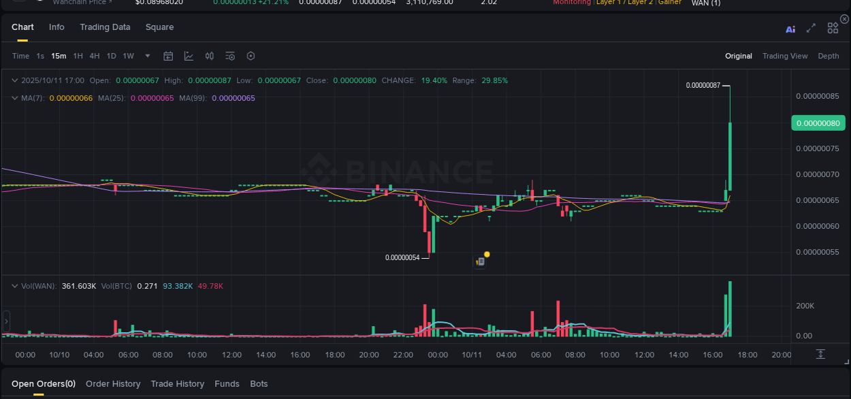
Task: Change candle style via candlestick icon
Action: point(209,56)
